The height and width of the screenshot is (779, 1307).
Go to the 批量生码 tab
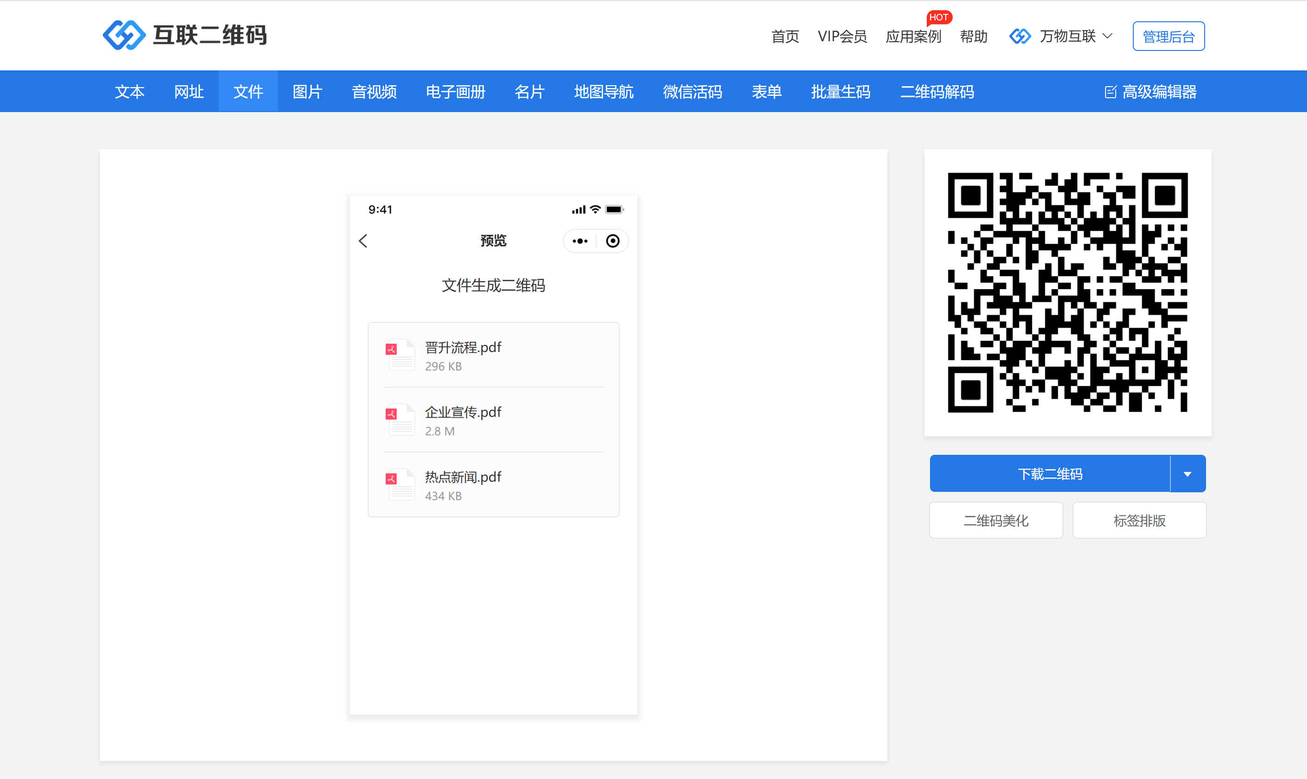(841, 91)
